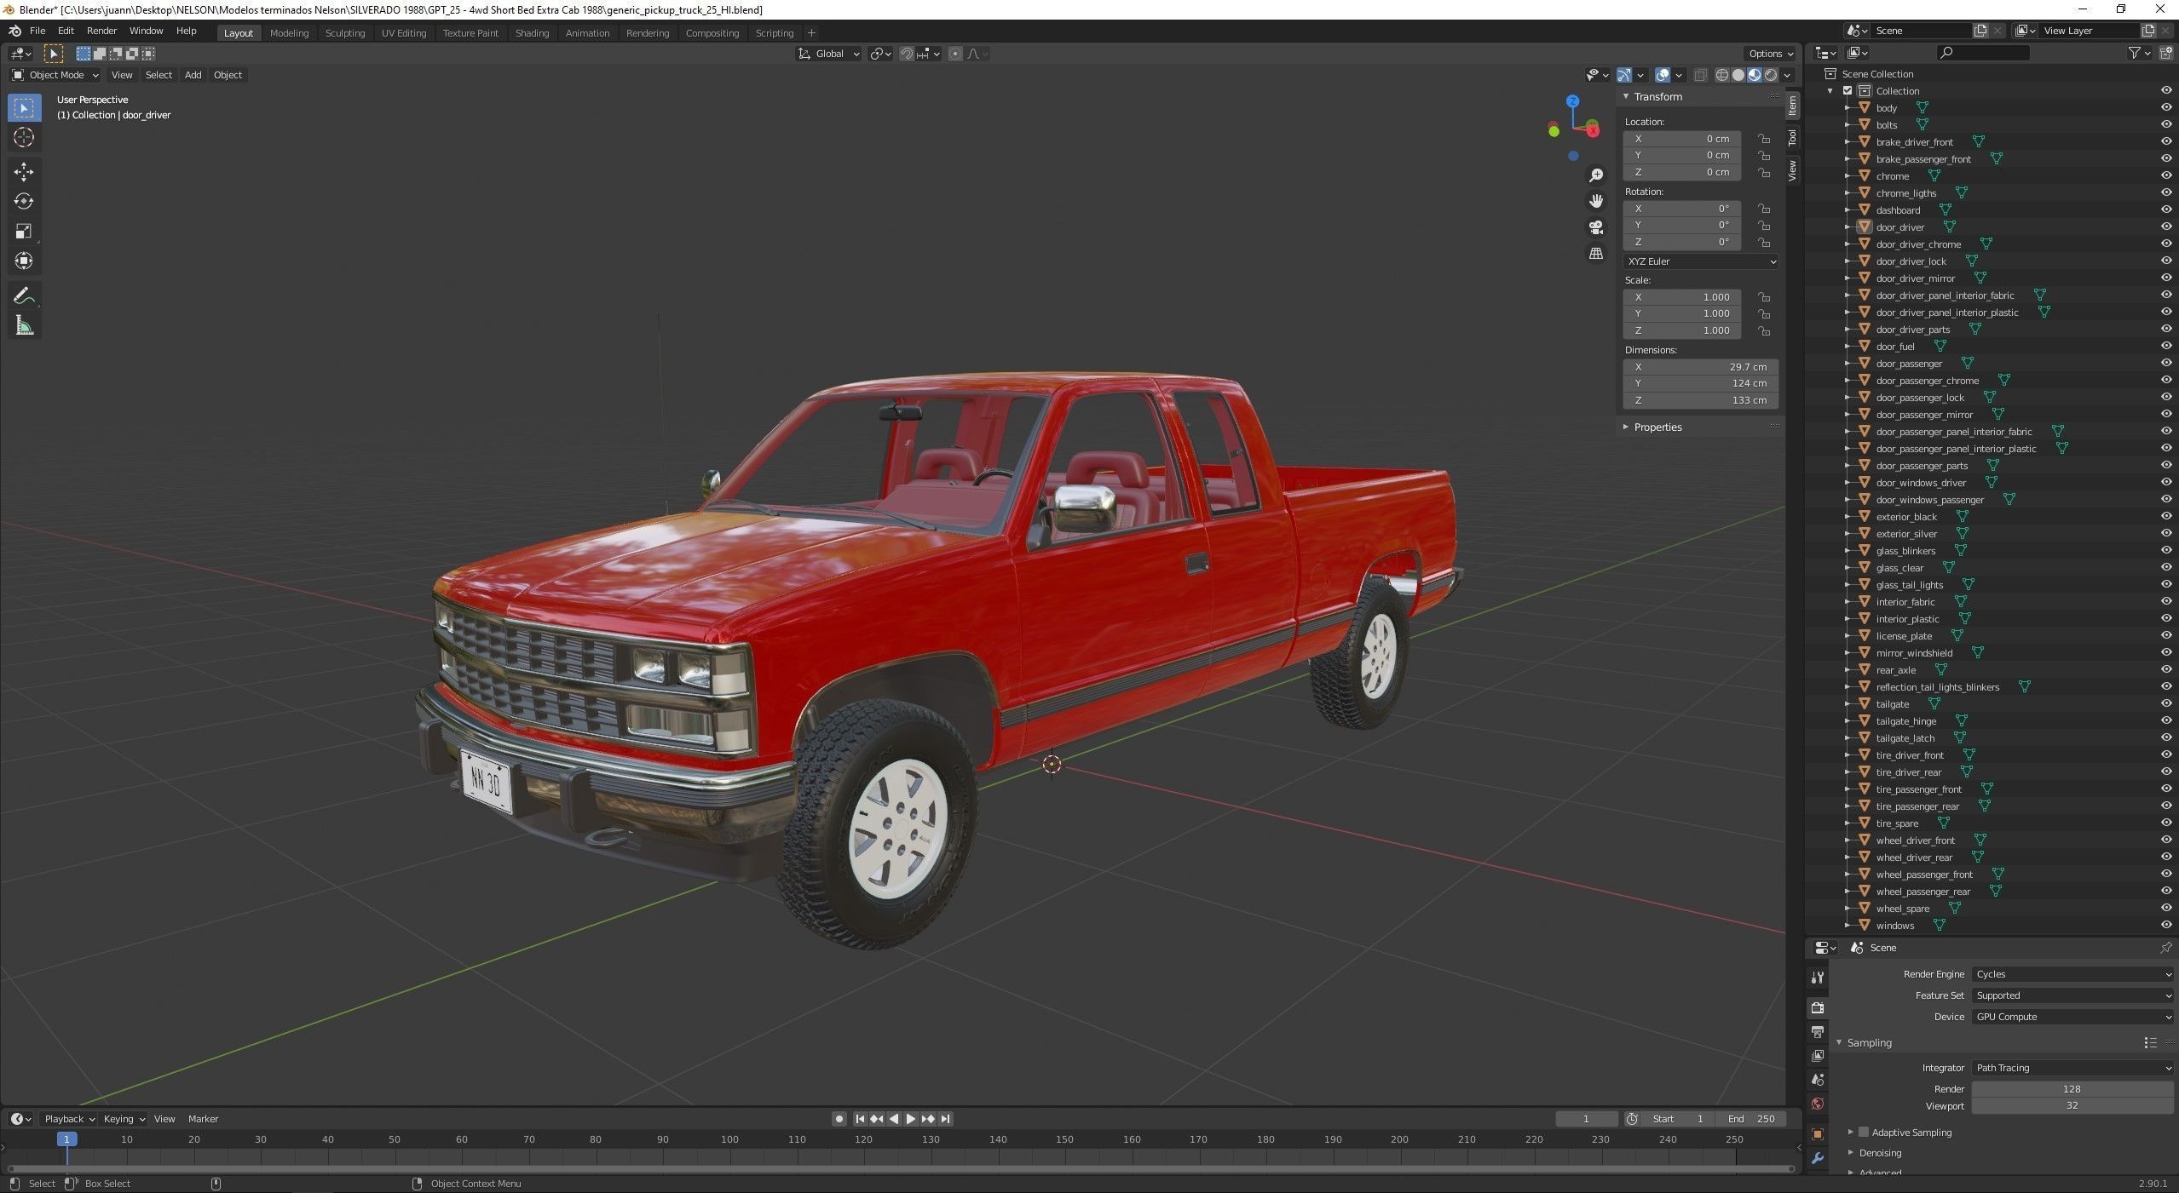Select the Measure tool
This screenshot has height=1193, width=2179.
[x=24, y=325]
